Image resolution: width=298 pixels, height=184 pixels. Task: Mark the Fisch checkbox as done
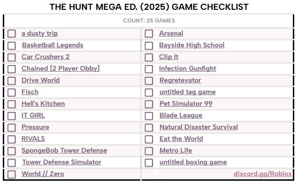coord(12,92)
